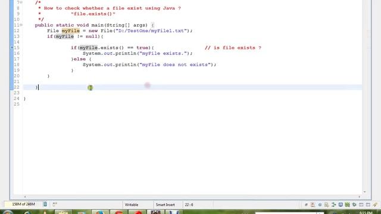Open the gray pencil fast view icon
Screen dimensions: 381x214
306,204
